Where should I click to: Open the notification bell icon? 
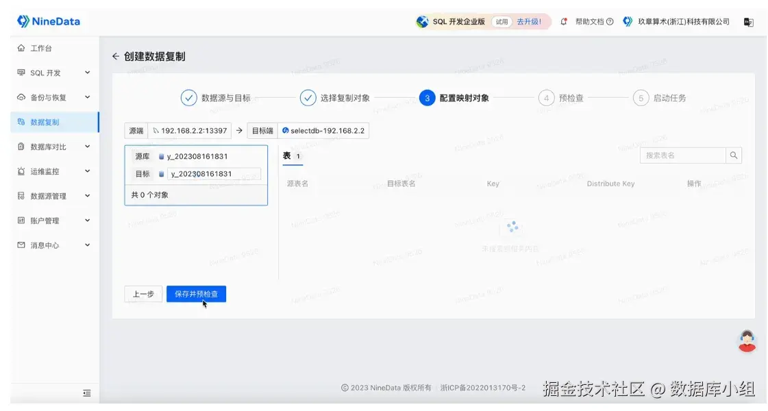(564, 21)
